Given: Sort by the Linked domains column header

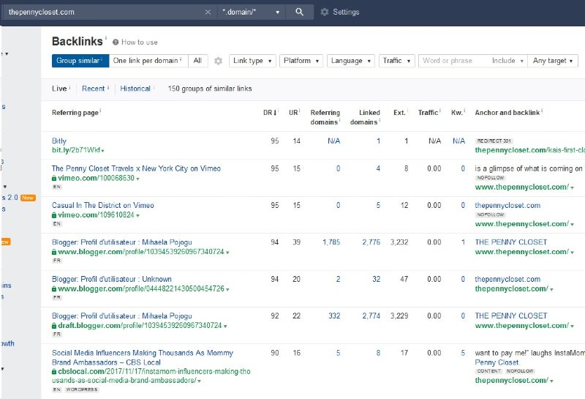Looking at the screenshot, I should (x=364, y=117).
